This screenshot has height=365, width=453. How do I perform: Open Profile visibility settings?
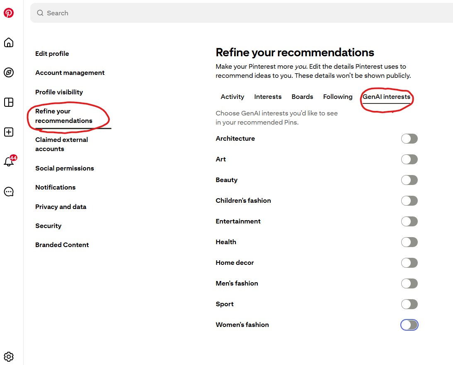pyautogui.click(x=59, y=92)
